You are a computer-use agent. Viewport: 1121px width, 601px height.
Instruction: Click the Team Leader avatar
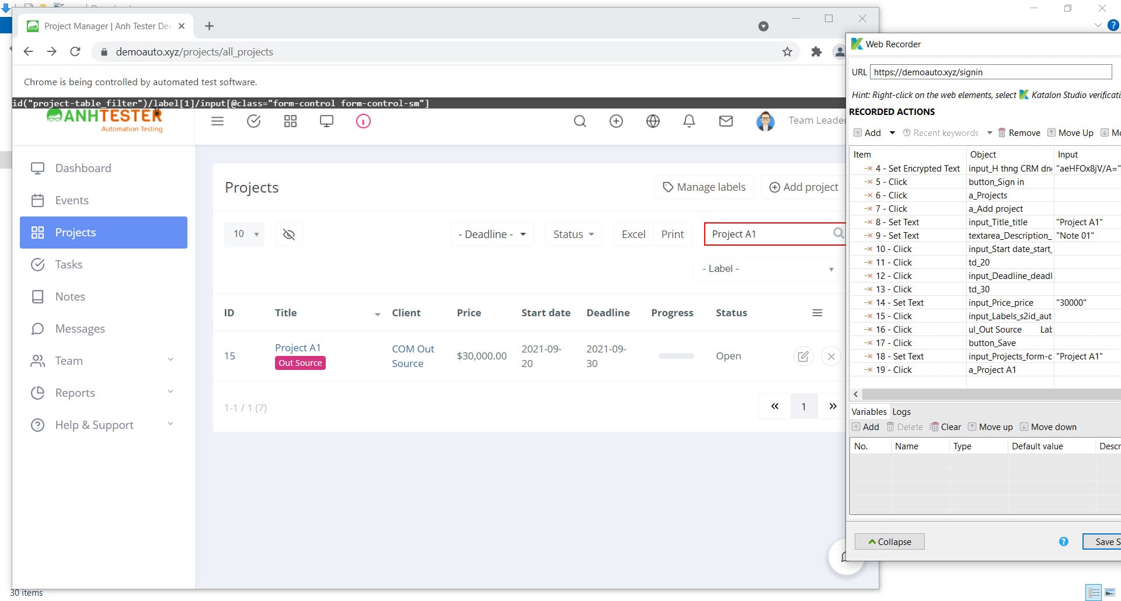tap(765, 121)
